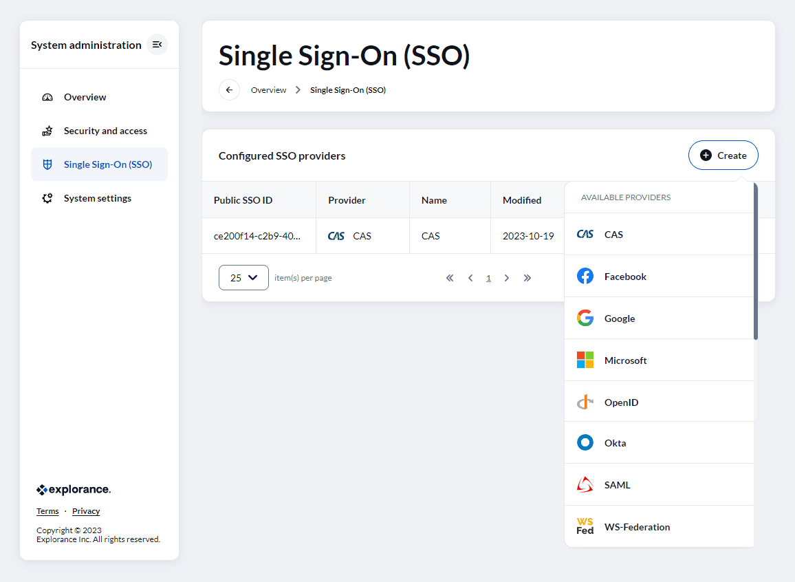Click the Facebook logo icon
The width and height of the screenshot is (795, 582).
click(x=585, y=277)
